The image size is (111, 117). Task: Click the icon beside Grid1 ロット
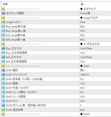click(3, 101)
